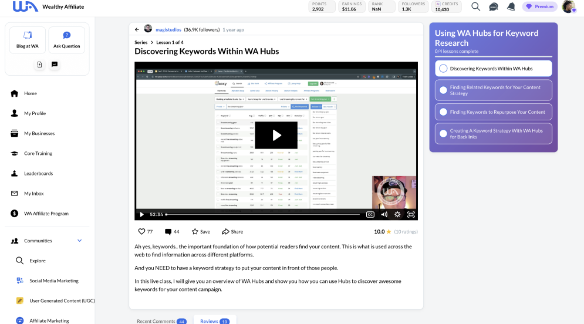Open Blog at WA
The width and height of the screenshot is (584, 324).
[x=28, y=40]
